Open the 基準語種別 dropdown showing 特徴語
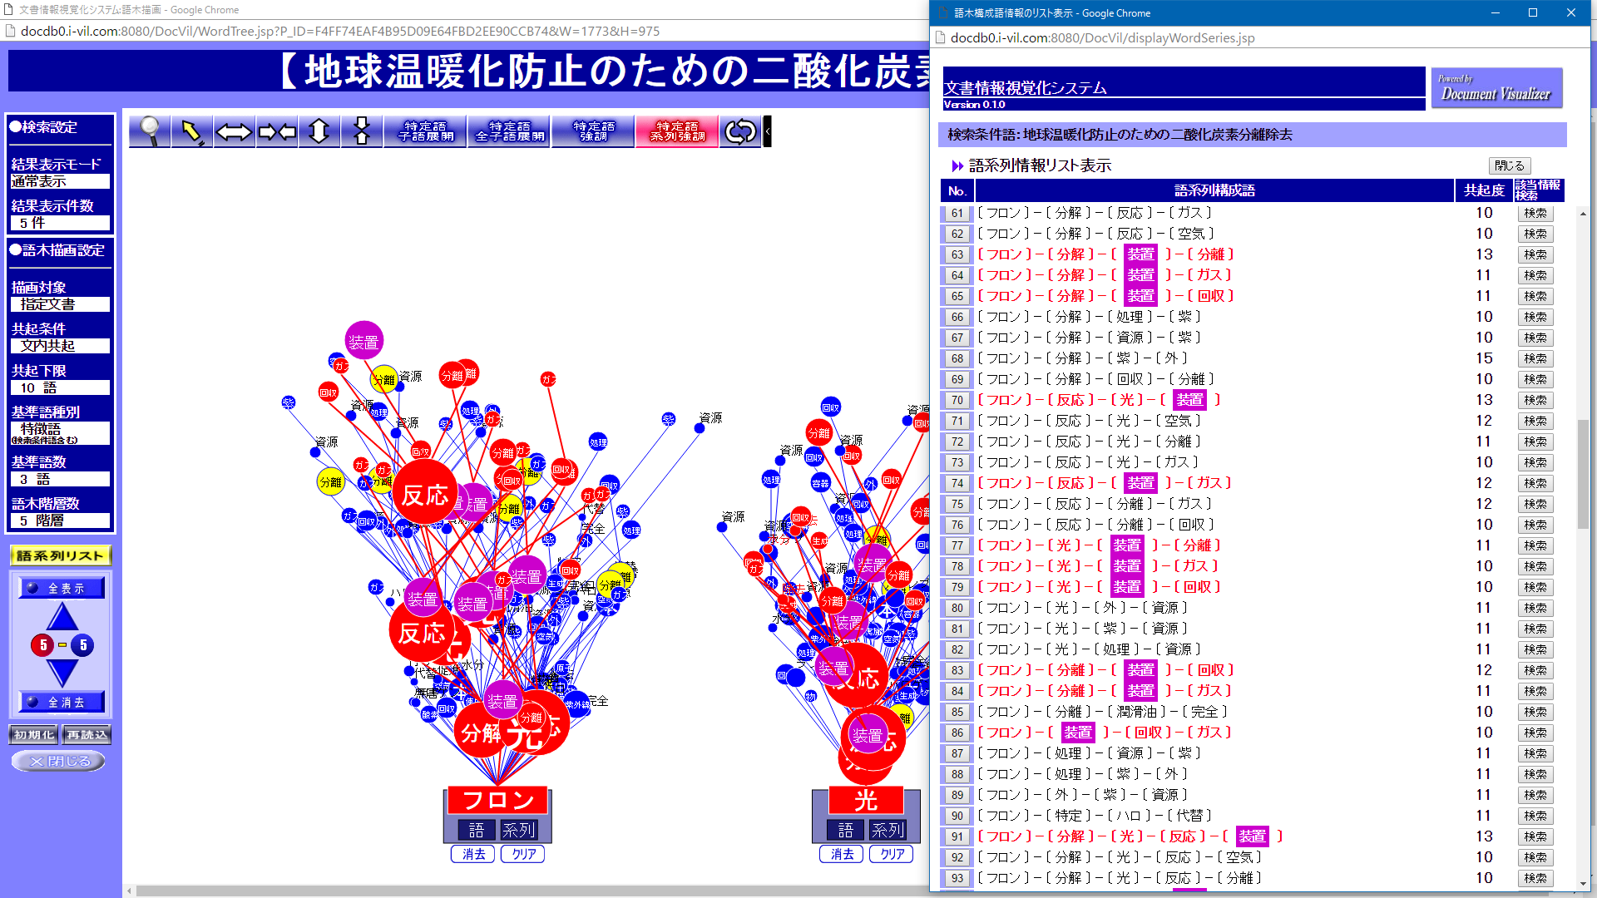Screen dimensions: 1597x898 (60, 432)
